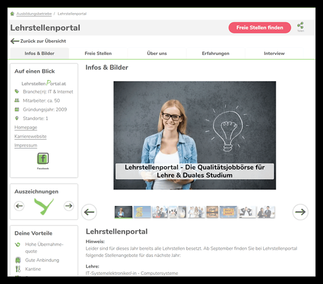Select the Infos & Bilder tab

point(40,53)
